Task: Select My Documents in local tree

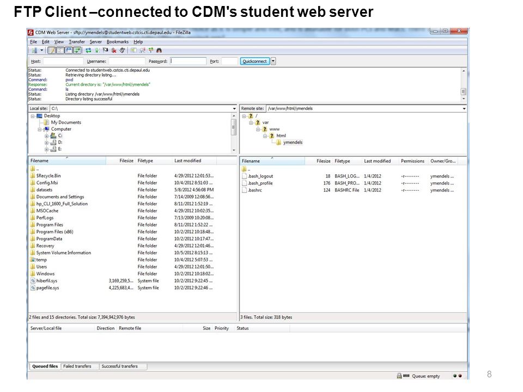Action: 66,122
